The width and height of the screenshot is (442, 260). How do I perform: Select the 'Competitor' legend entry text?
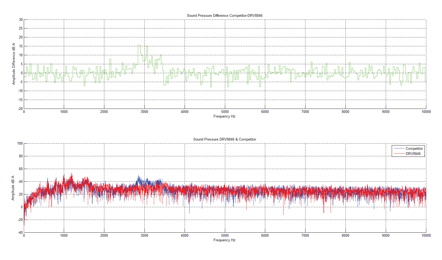(x=414, y=148)
